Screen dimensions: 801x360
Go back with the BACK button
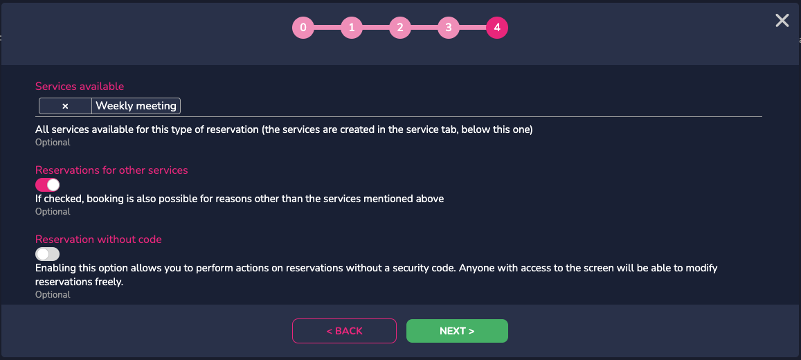pyautogui.click(x=344, y=331)
